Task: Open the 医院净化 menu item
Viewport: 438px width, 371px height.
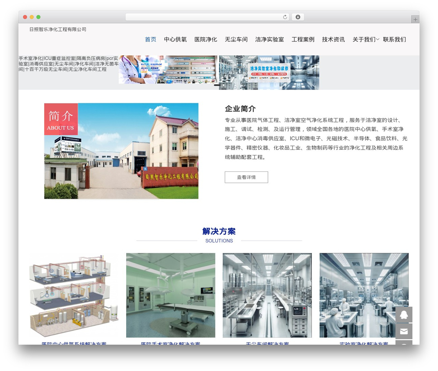Action: click(x=206, y=39)
